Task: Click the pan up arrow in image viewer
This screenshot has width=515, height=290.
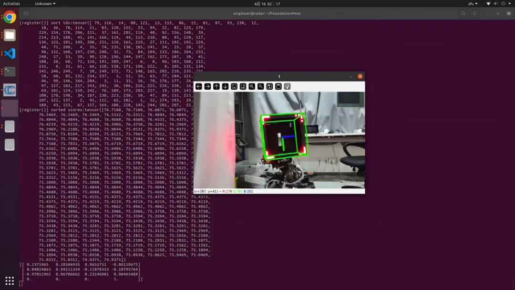Action: click(x=216, y=86)
